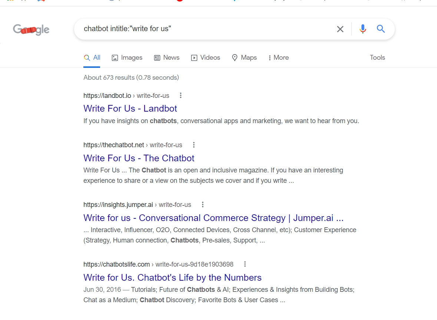
Task: Click the Maps location pin icon
Action: click(x=234, y=57)
